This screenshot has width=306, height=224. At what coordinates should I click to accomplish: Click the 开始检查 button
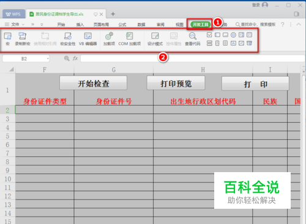pyautogui.click(x=93, y=83)
